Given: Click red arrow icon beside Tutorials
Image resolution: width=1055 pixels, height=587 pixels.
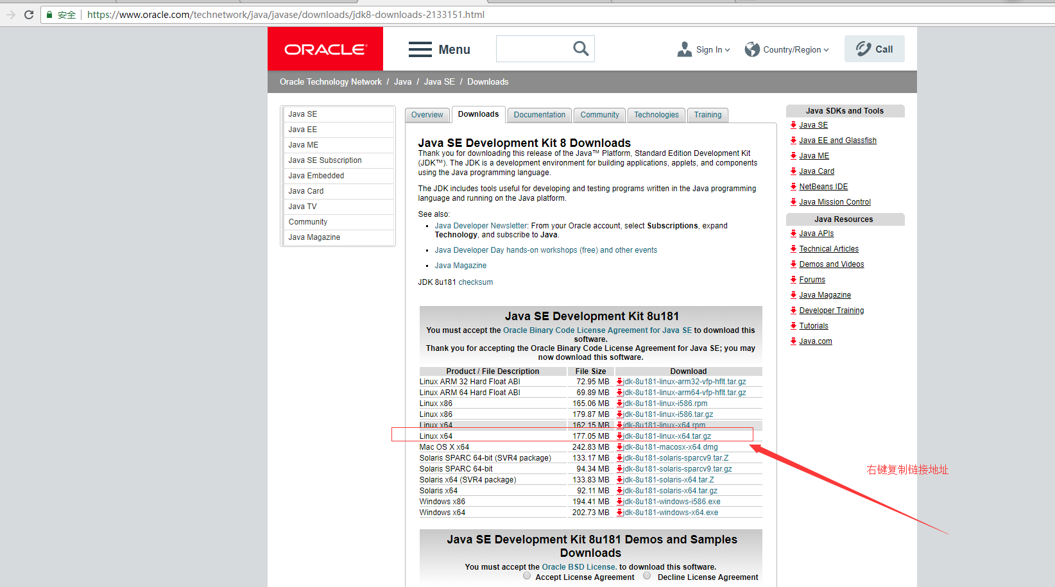Looking at the screenshot, I should point(794,326).
